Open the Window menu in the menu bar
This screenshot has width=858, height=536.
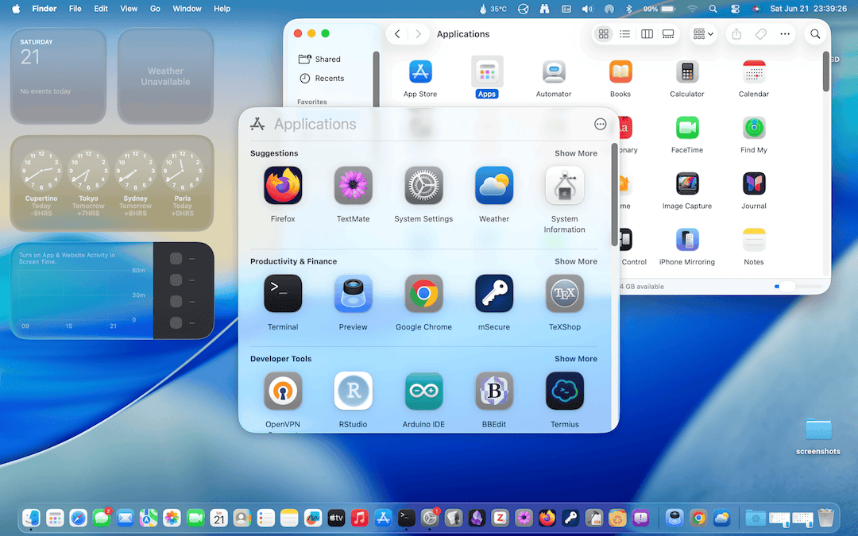[x=187, y=9]
